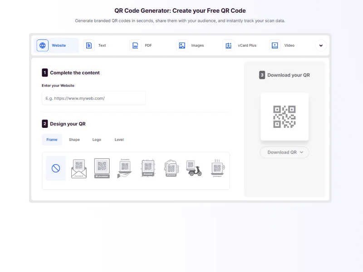
Task: Select the Images picture icon
Action: 182,45
